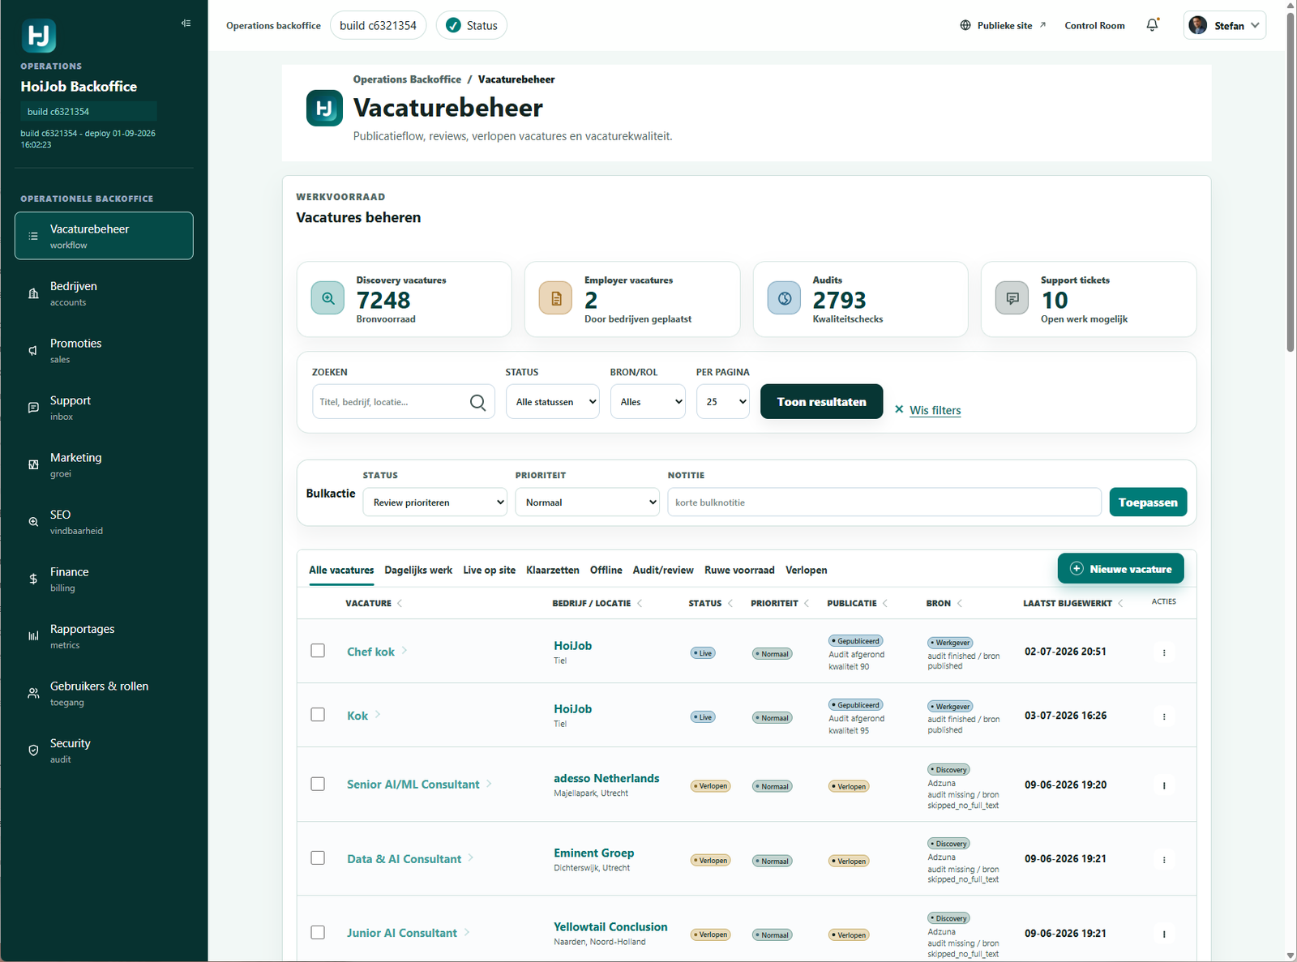
Task: Open actions menu for Data & AI Consultant row
Action: 1164,860
